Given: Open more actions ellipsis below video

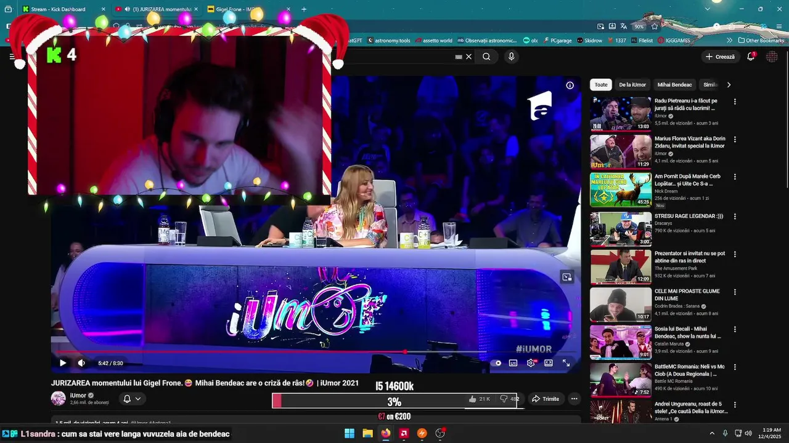Looking at the screenshot, I should (x=574, y=399).
